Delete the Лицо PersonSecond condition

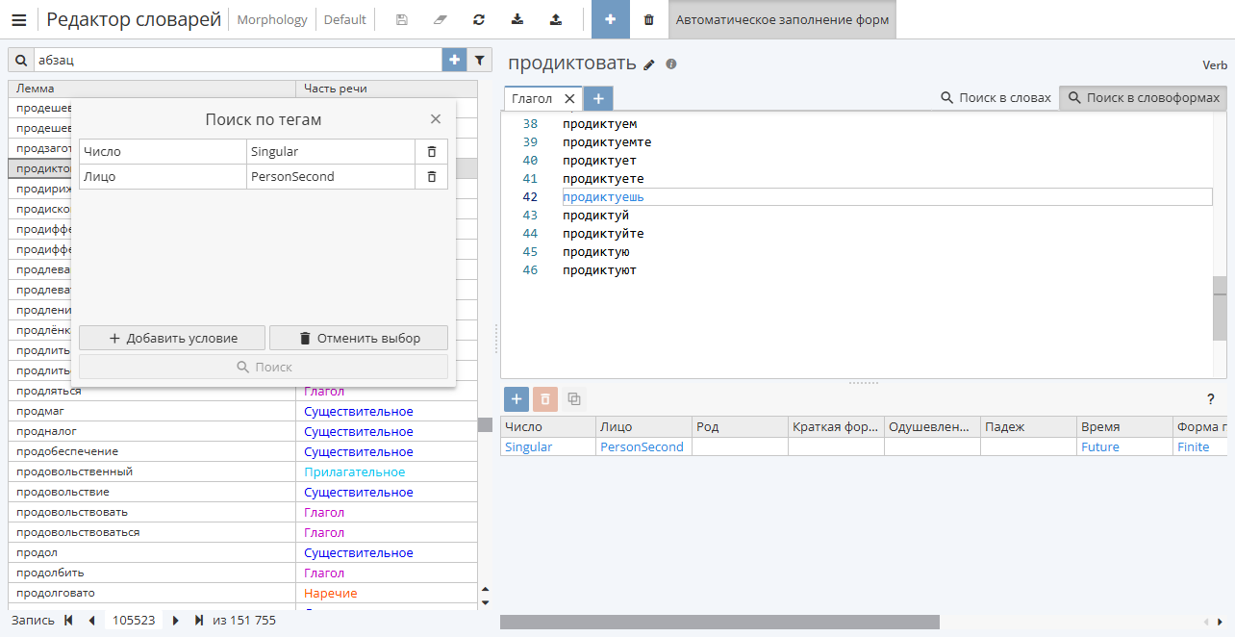432,177
